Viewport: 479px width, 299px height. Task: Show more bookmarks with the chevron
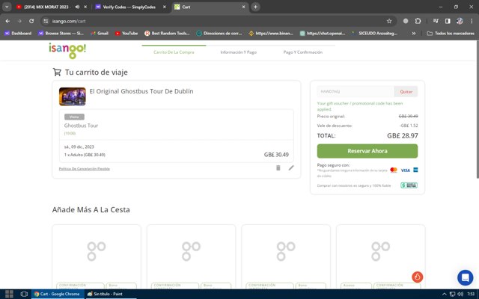[x=414, y=33]
